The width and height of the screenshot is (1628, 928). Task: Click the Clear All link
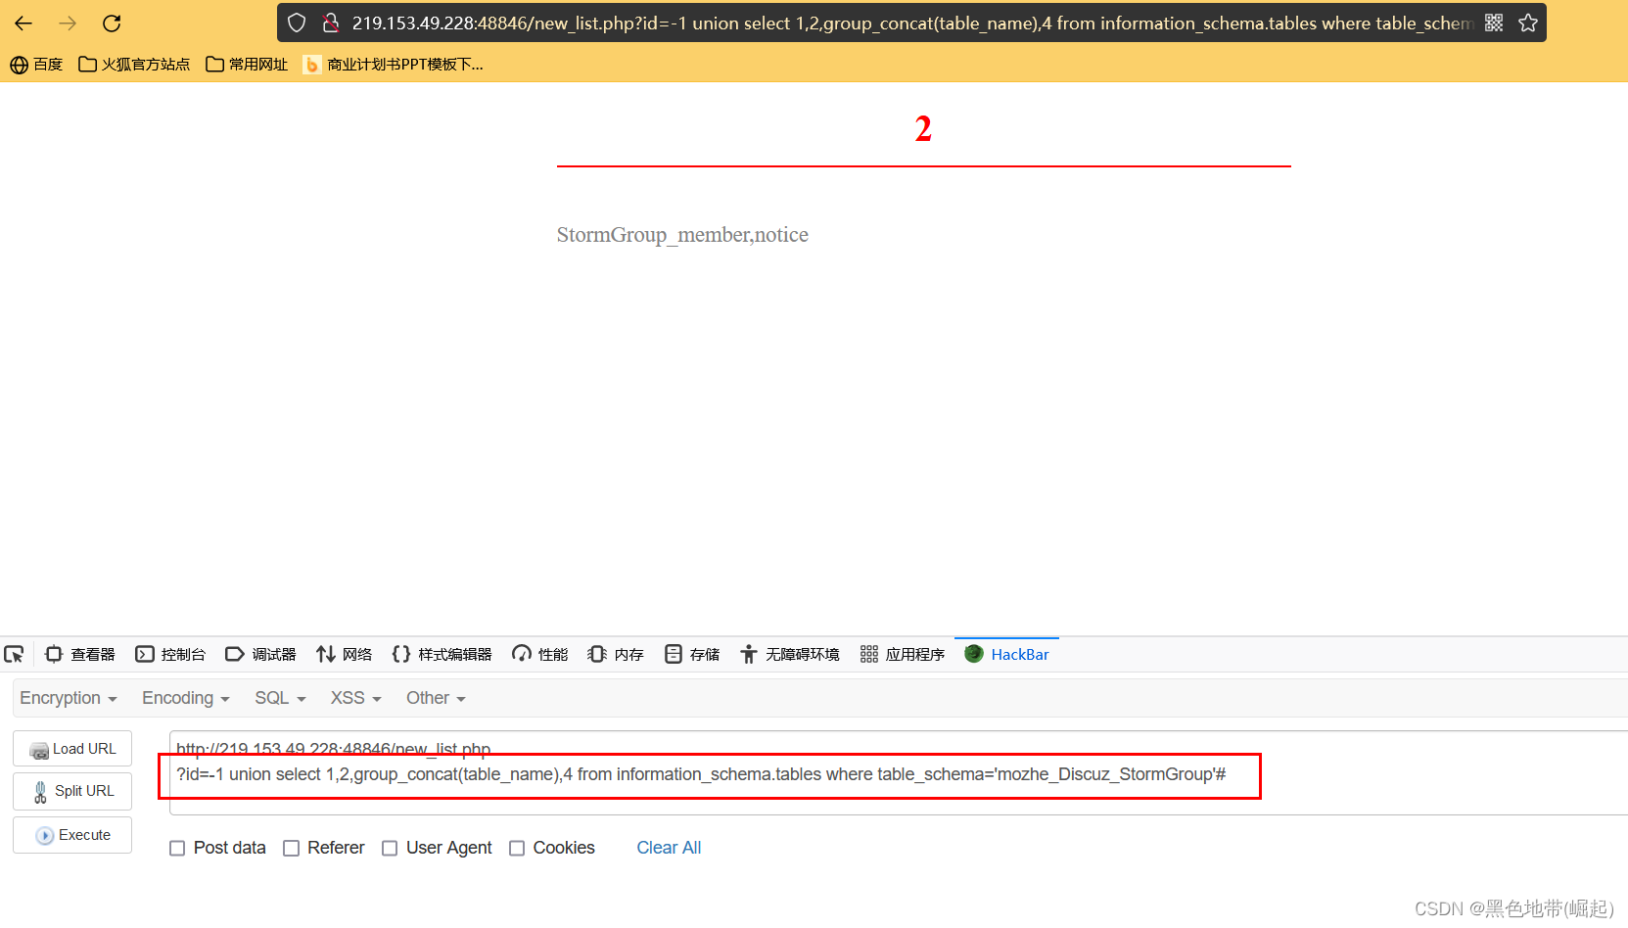click(x=669, y=848)
